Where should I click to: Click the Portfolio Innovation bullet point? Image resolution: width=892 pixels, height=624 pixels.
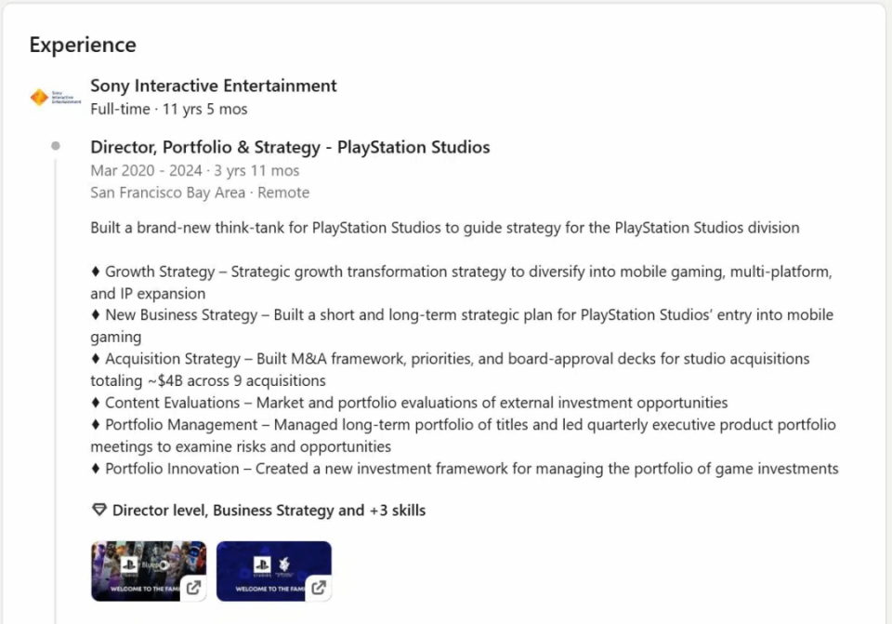pos(465,469)
